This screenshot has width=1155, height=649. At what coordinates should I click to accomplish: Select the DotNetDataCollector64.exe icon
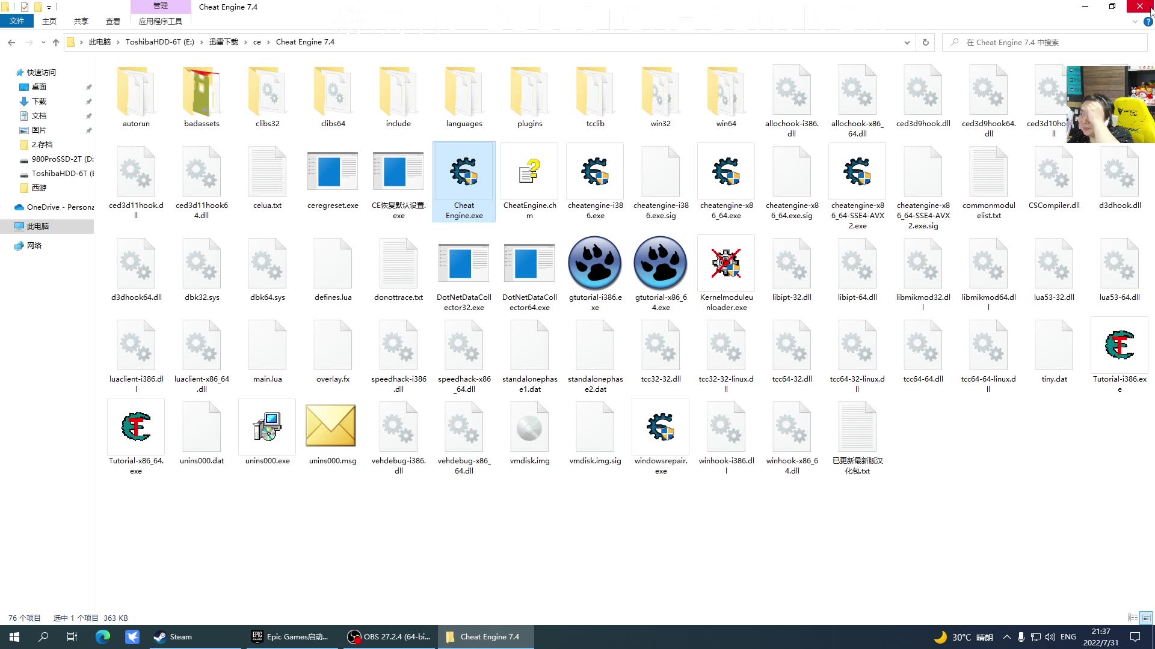pos(529,263)
